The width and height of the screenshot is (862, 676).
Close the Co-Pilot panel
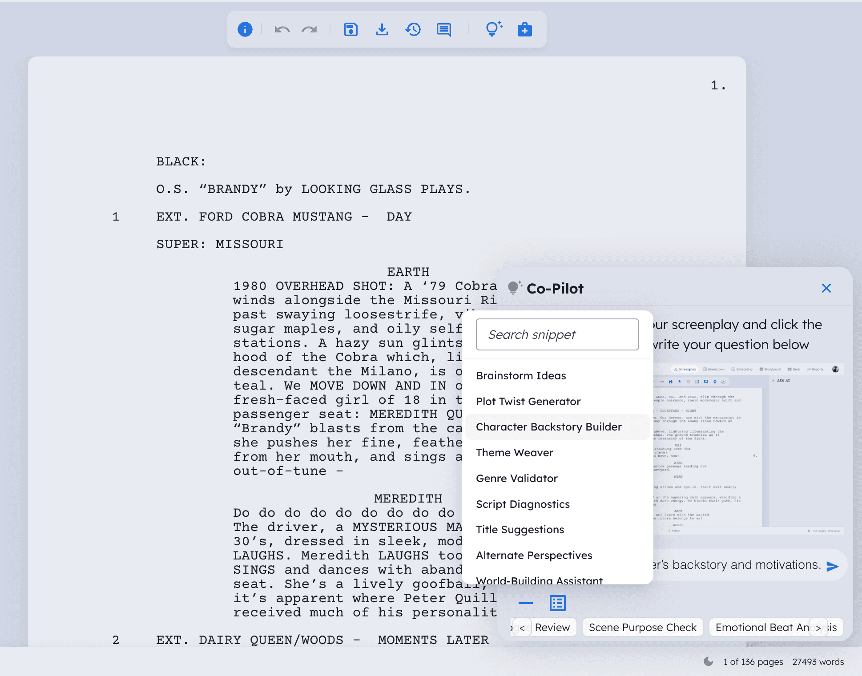click(826, 288)
